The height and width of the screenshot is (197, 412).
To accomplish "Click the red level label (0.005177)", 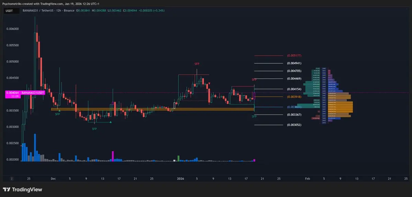I will [x=294, y=55].
